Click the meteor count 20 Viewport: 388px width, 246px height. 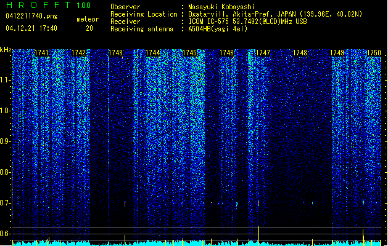coord(89,28)
